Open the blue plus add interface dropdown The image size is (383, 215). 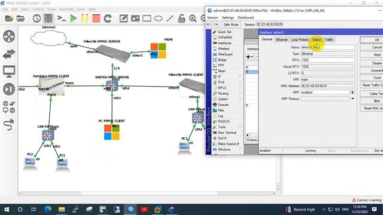click(x=250, y=57)
